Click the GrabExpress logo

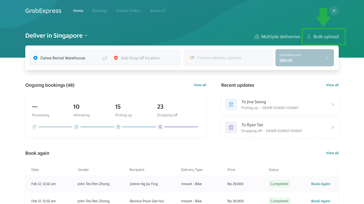(43, 11)
